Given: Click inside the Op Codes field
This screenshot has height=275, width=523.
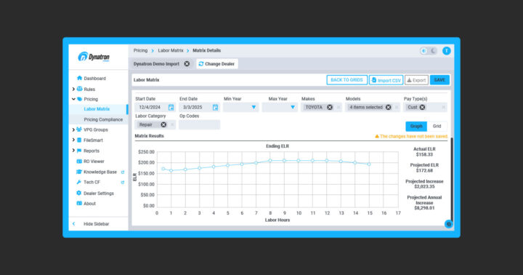Looking at the screenshot, I should 200,124.
